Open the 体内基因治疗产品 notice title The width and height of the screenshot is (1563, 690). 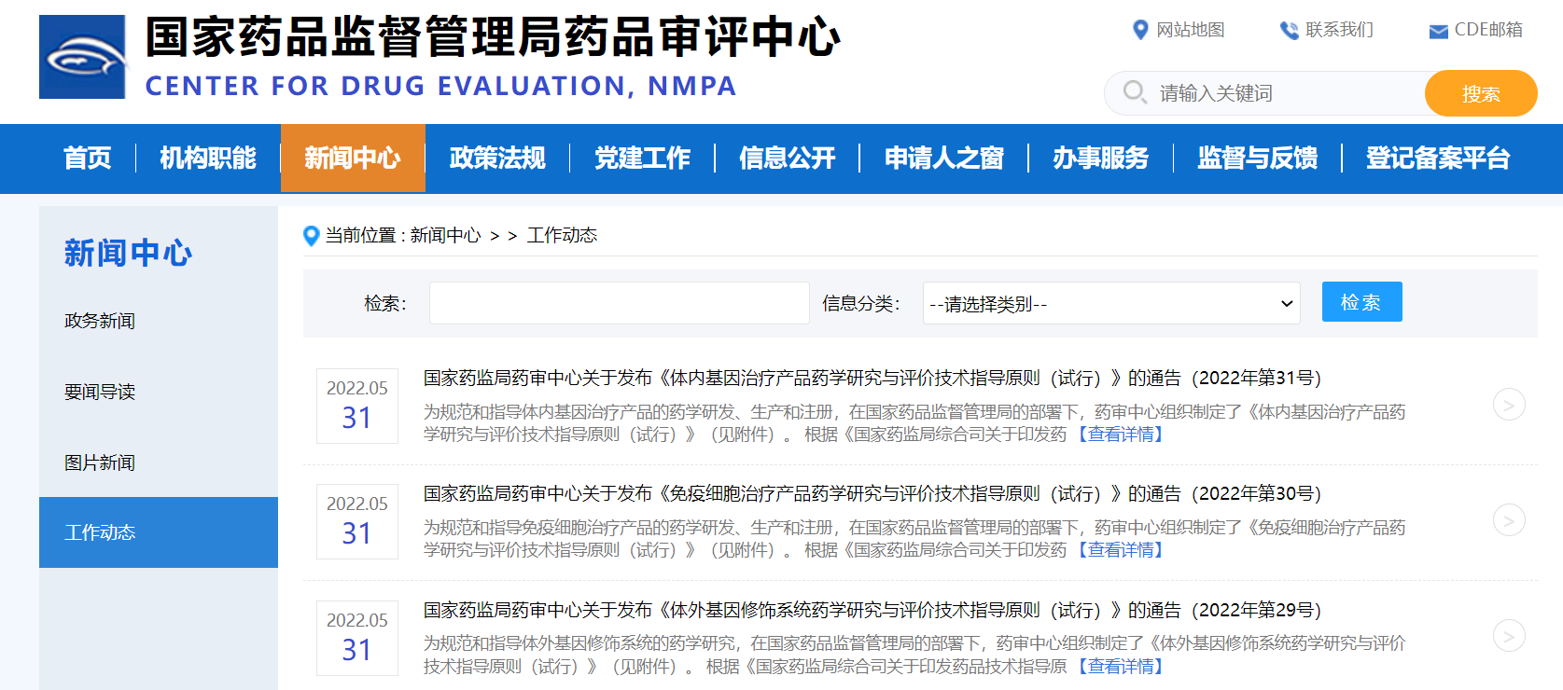pyautogui.click(x=872, y=379)
